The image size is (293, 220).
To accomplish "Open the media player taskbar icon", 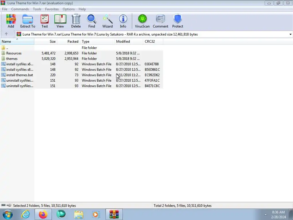I will tap(96, 214).
